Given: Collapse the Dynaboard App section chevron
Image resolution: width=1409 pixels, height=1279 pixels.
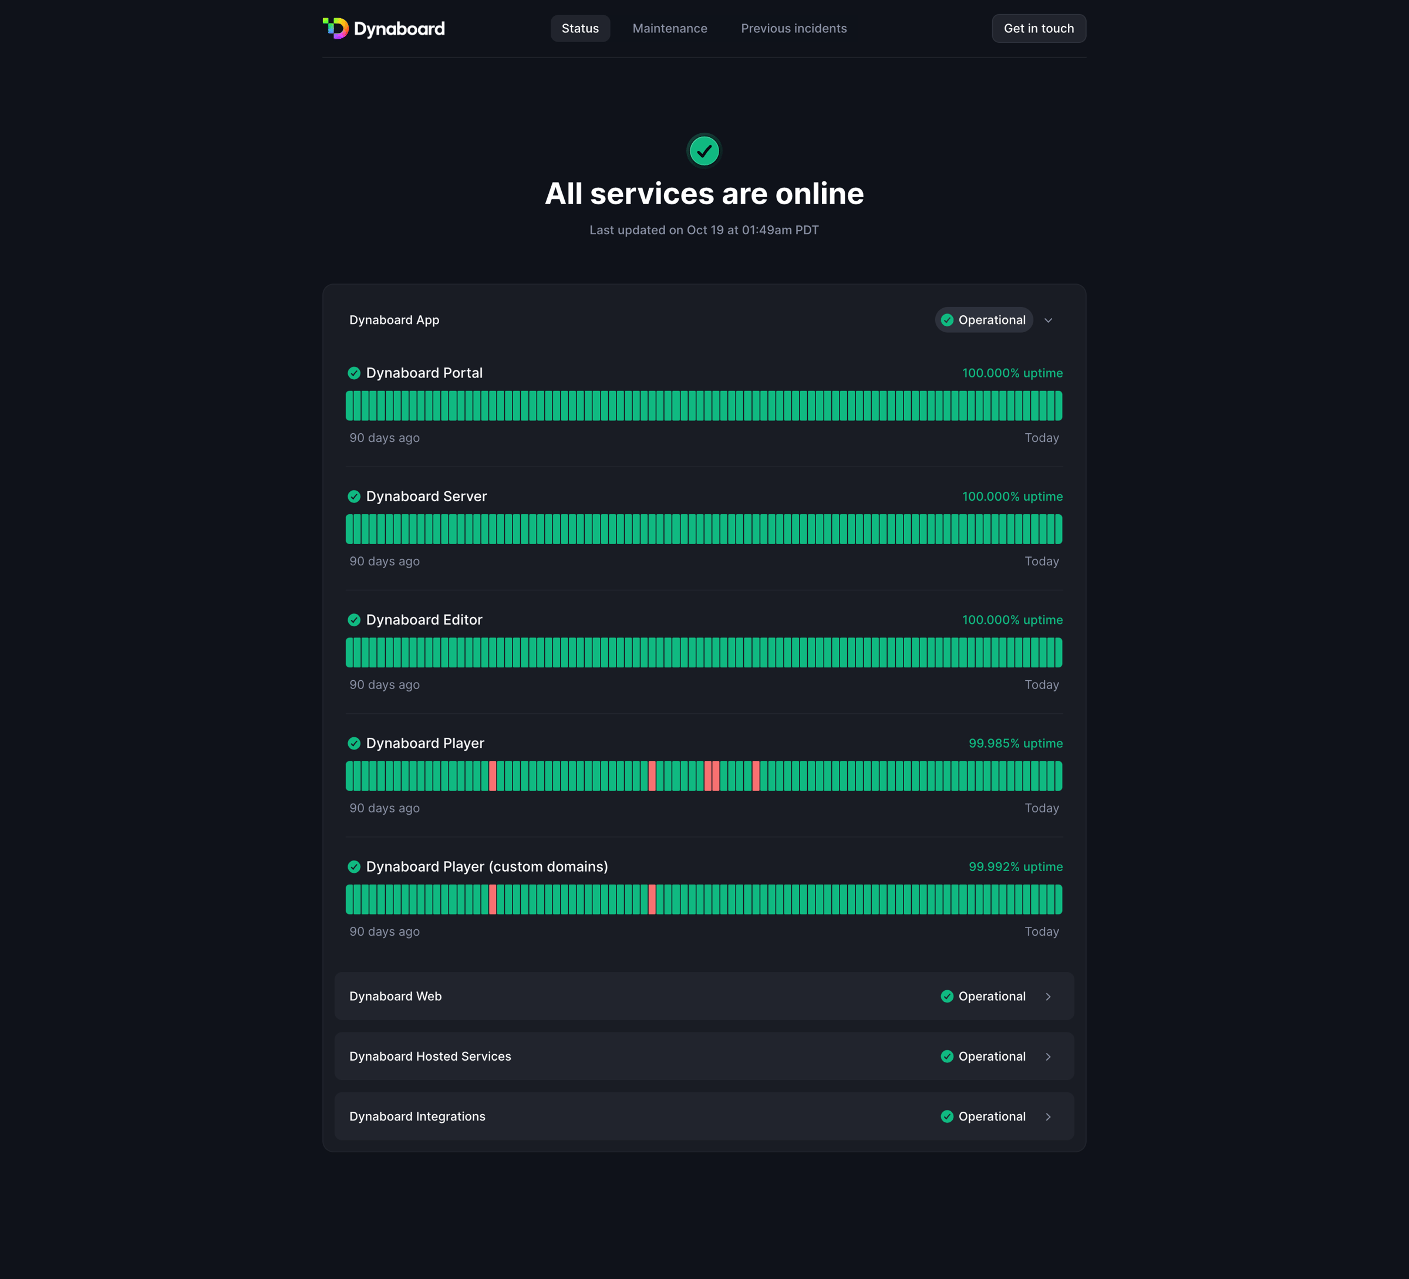Looking at the screenshot, I should tap(1048, 320).
